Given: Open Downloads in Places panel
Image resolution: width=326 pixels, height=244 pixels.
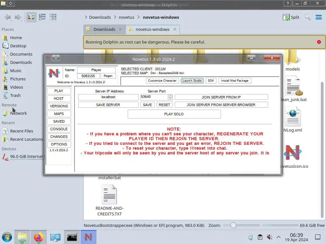Looking at the screenshot, I should pyautogui.click(x=21, y=63).
